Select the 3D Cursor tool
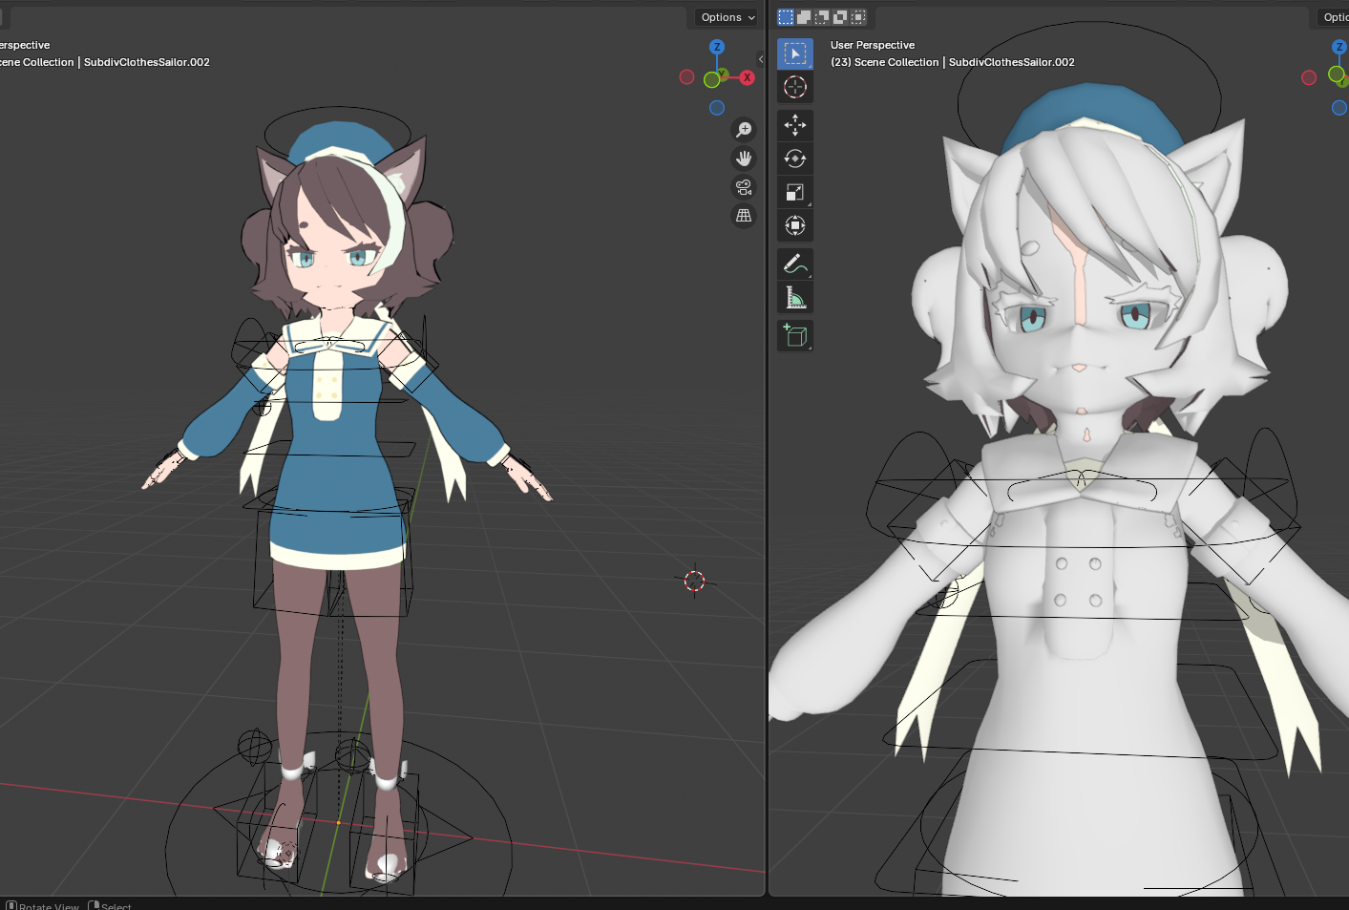The height and width of the screenshot is (910, 1349). [795, 87]
